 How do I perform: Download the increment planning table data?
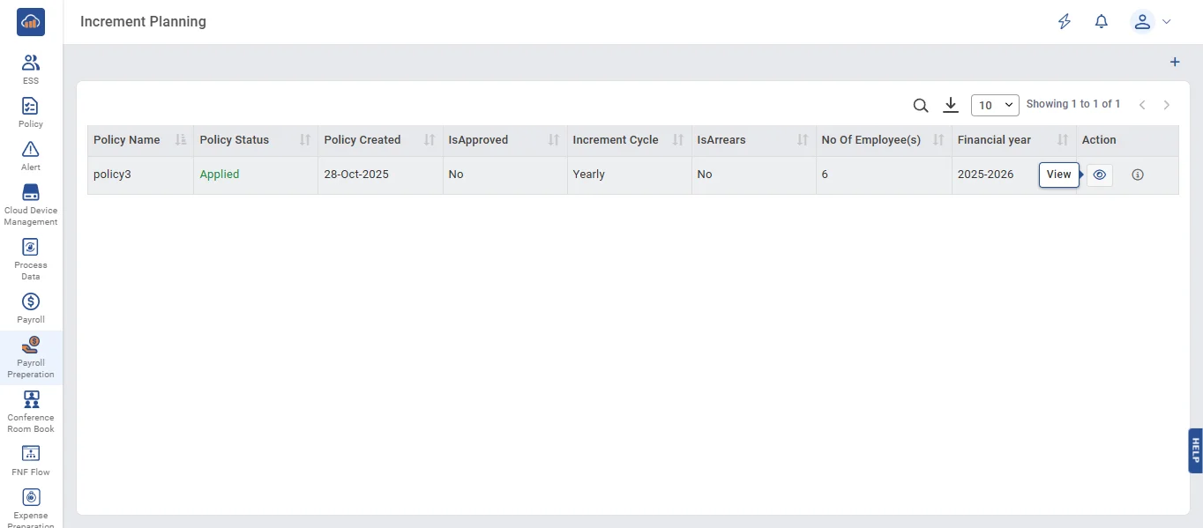[x=950, y=106]
